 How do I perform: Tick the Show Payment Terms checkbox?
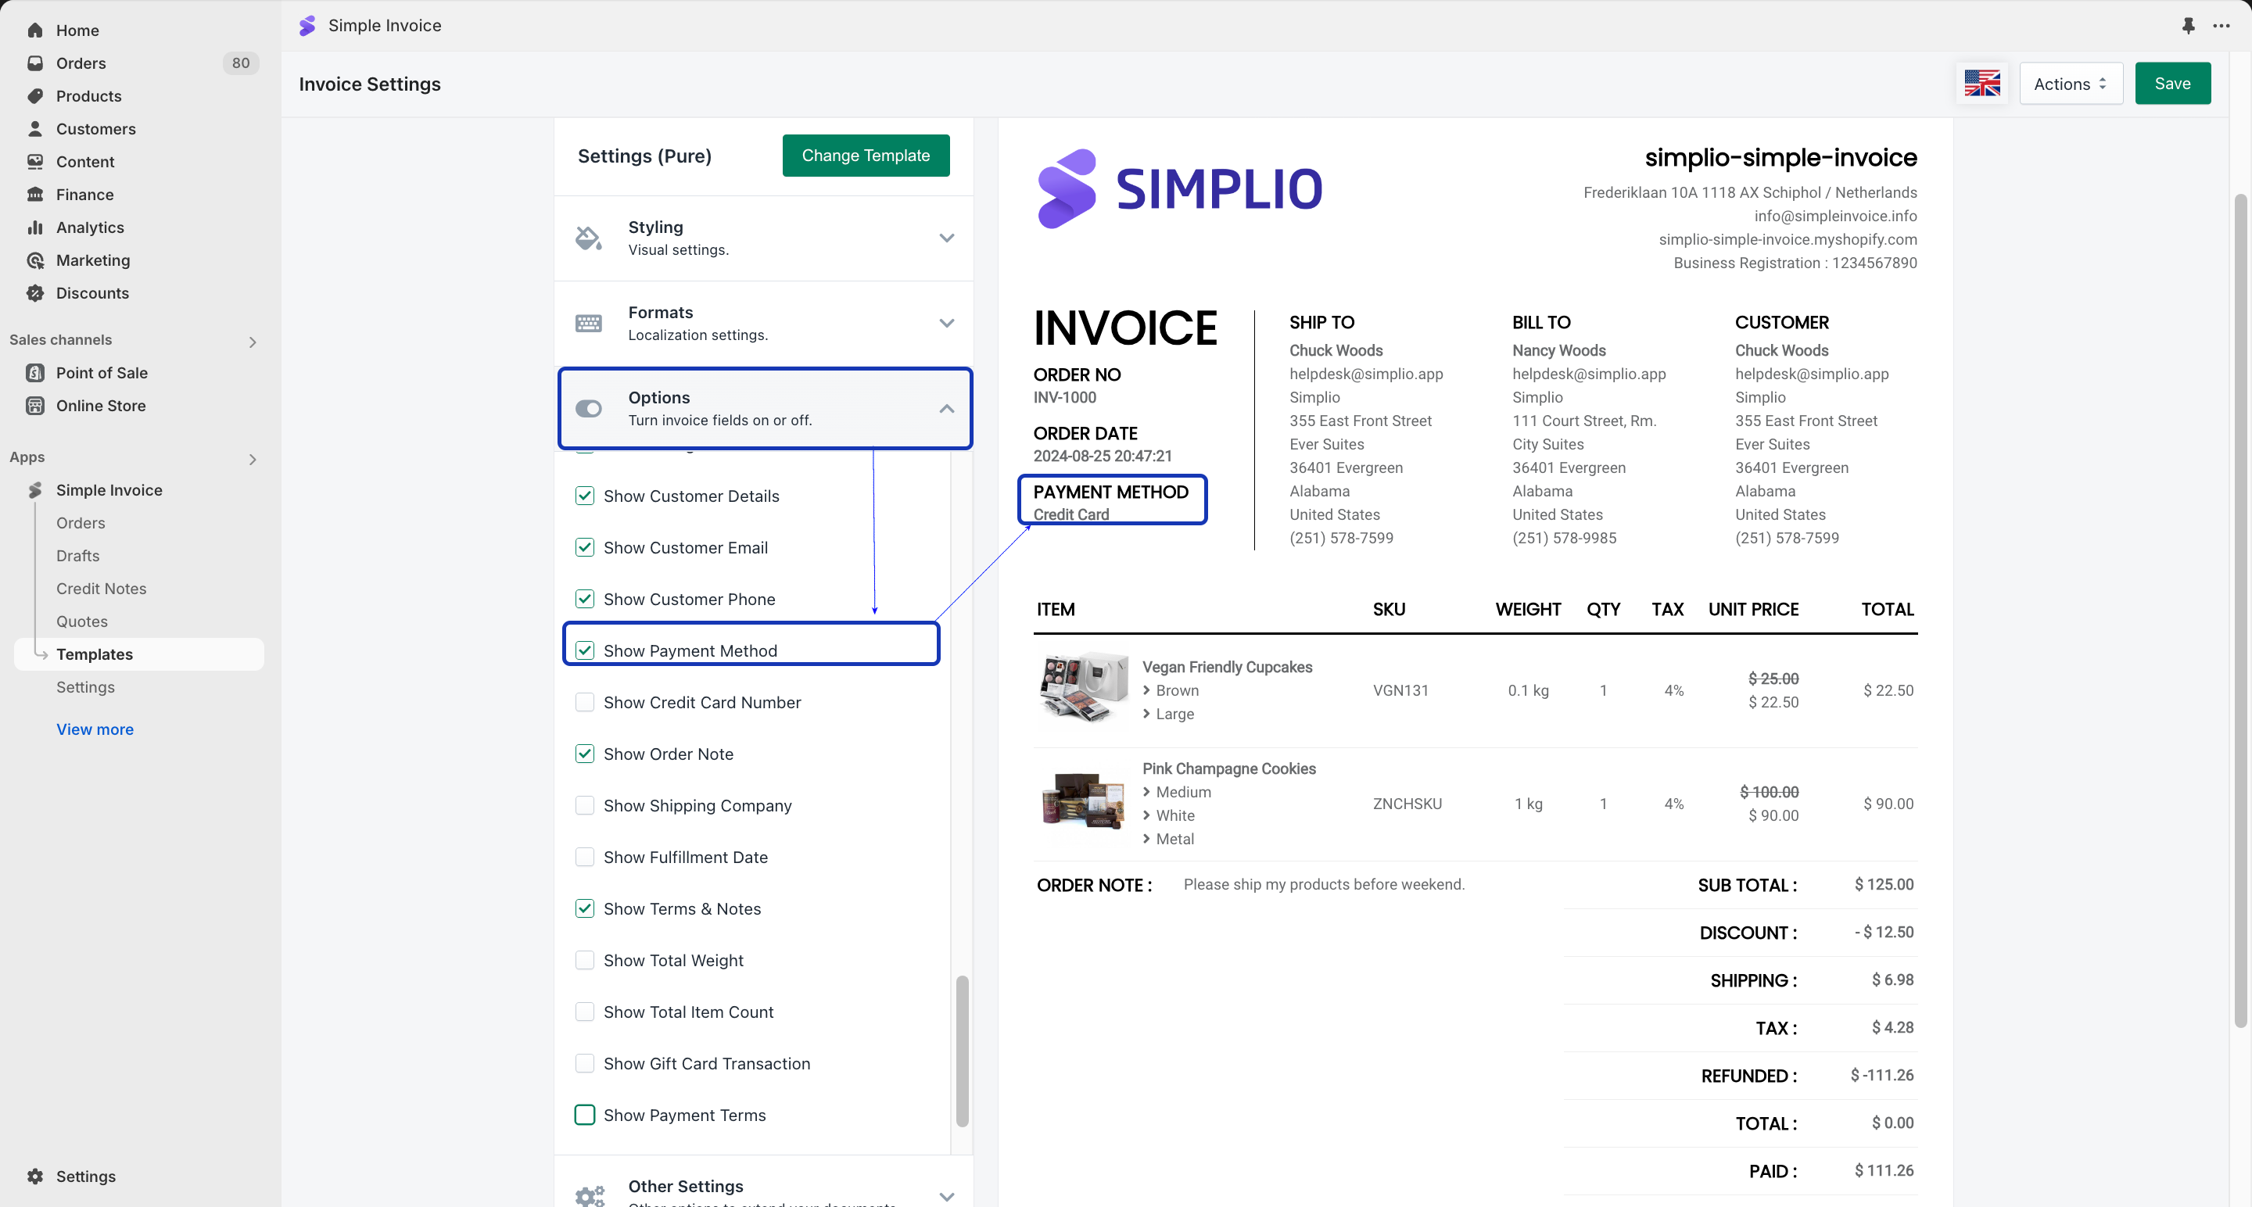pos(585,1114)
